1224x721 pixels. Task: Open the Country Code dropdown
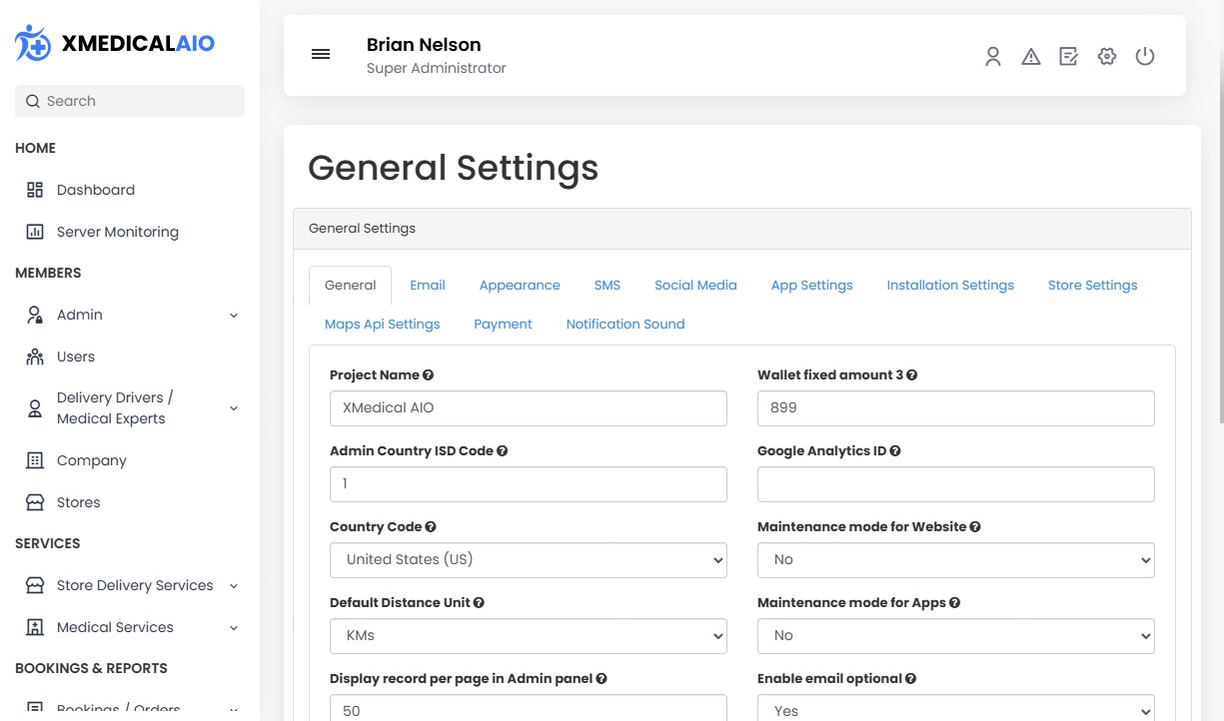pyautogui.click(x=528, y=560)
